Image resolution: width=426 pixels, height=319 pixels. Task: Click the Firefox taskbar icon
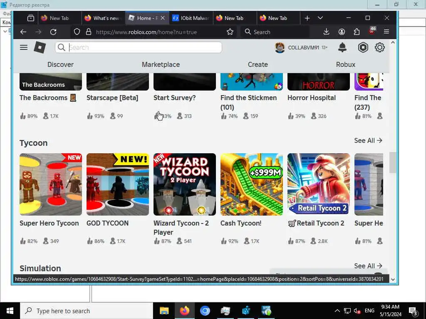point(184,311)
